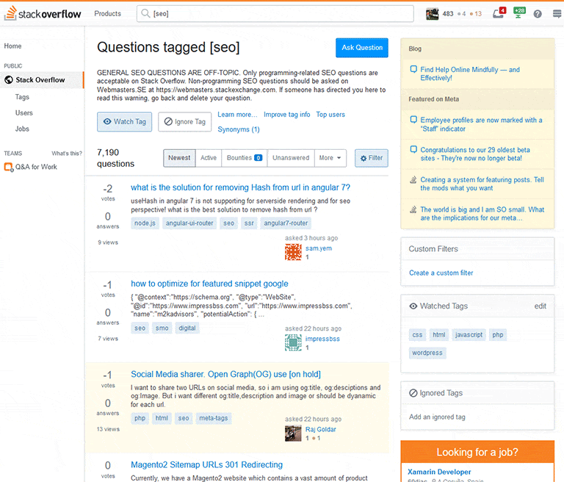Screen dimensions: 564x482
Task: Click the ssr tag
Action: (249, 223)
